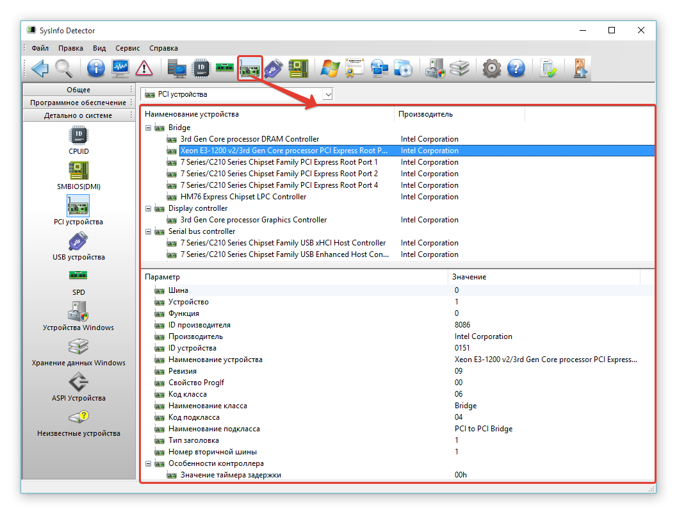Sort by Наименование устройства column header

click(x=268, y=114)
